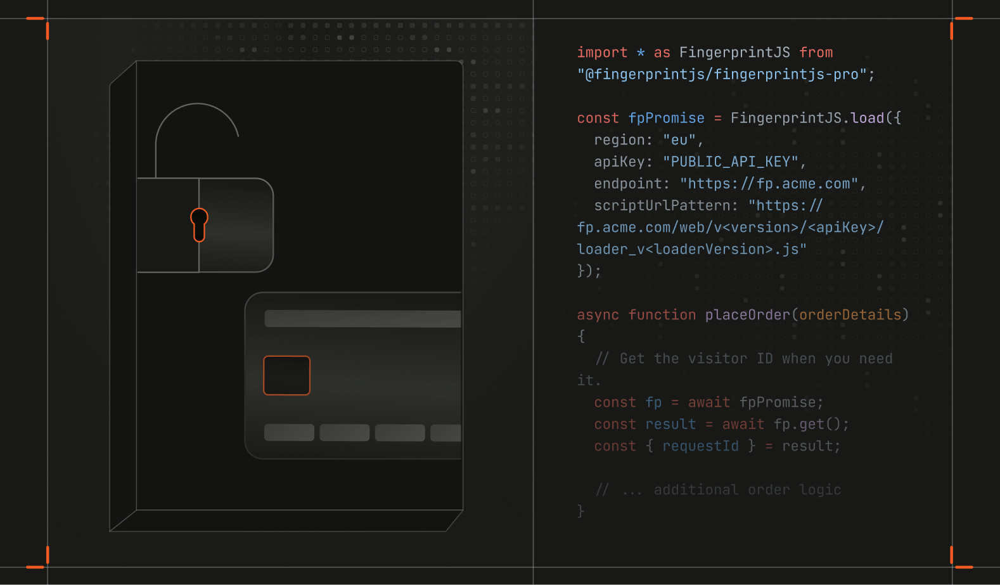This screenshot has width=1000, height=585.
Task: Click the orange keyhole on the padlock
Action: coord(199,224)
